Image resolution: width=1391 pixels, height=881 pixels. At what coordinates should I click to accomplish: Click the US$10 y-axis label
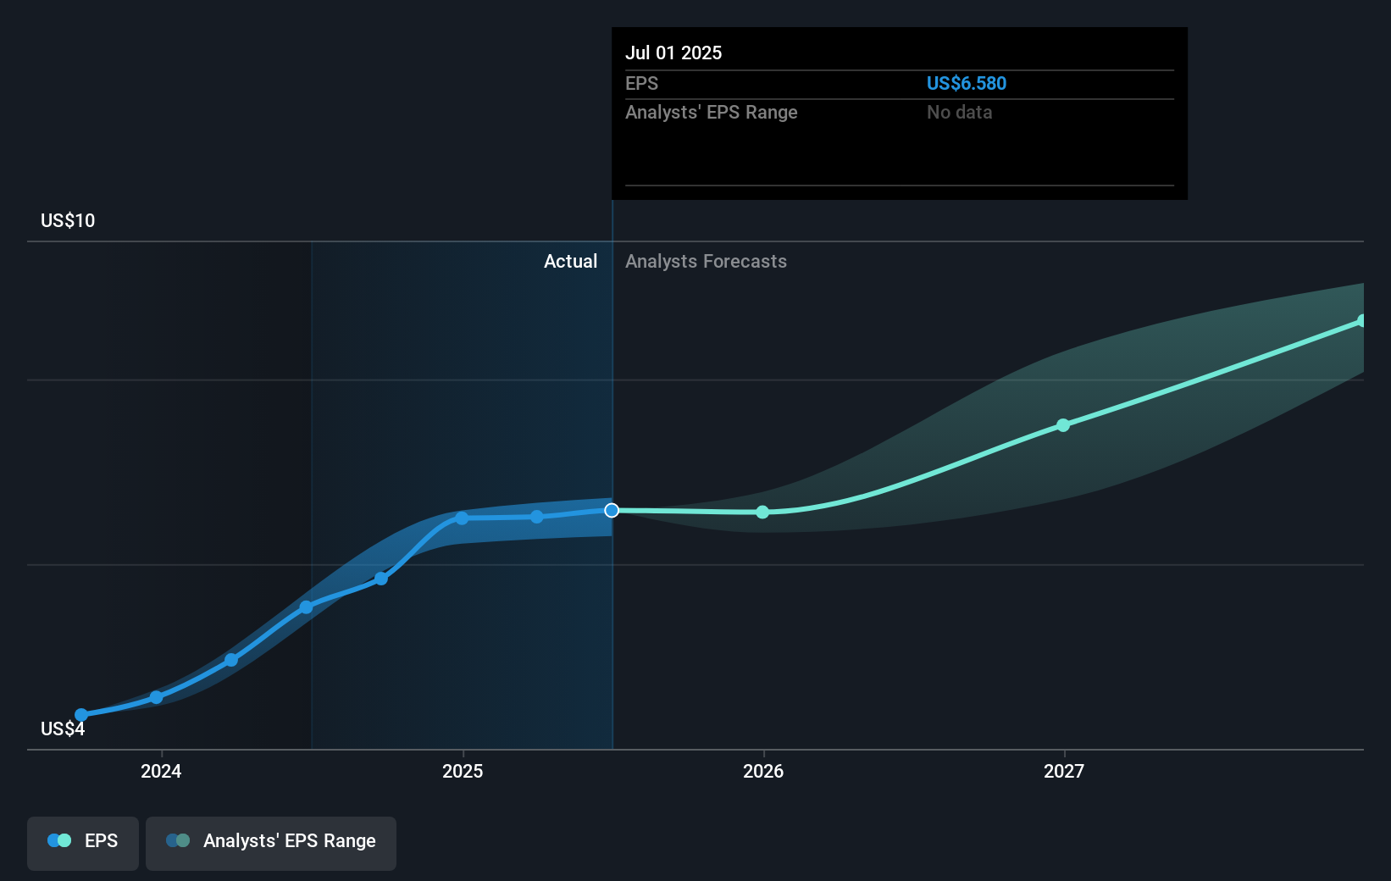point(68,220)
